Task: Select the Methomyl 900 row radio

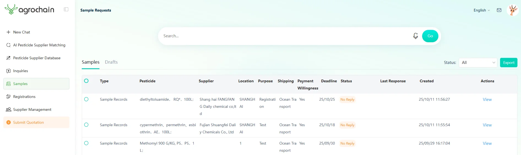Action: (86, 143)
